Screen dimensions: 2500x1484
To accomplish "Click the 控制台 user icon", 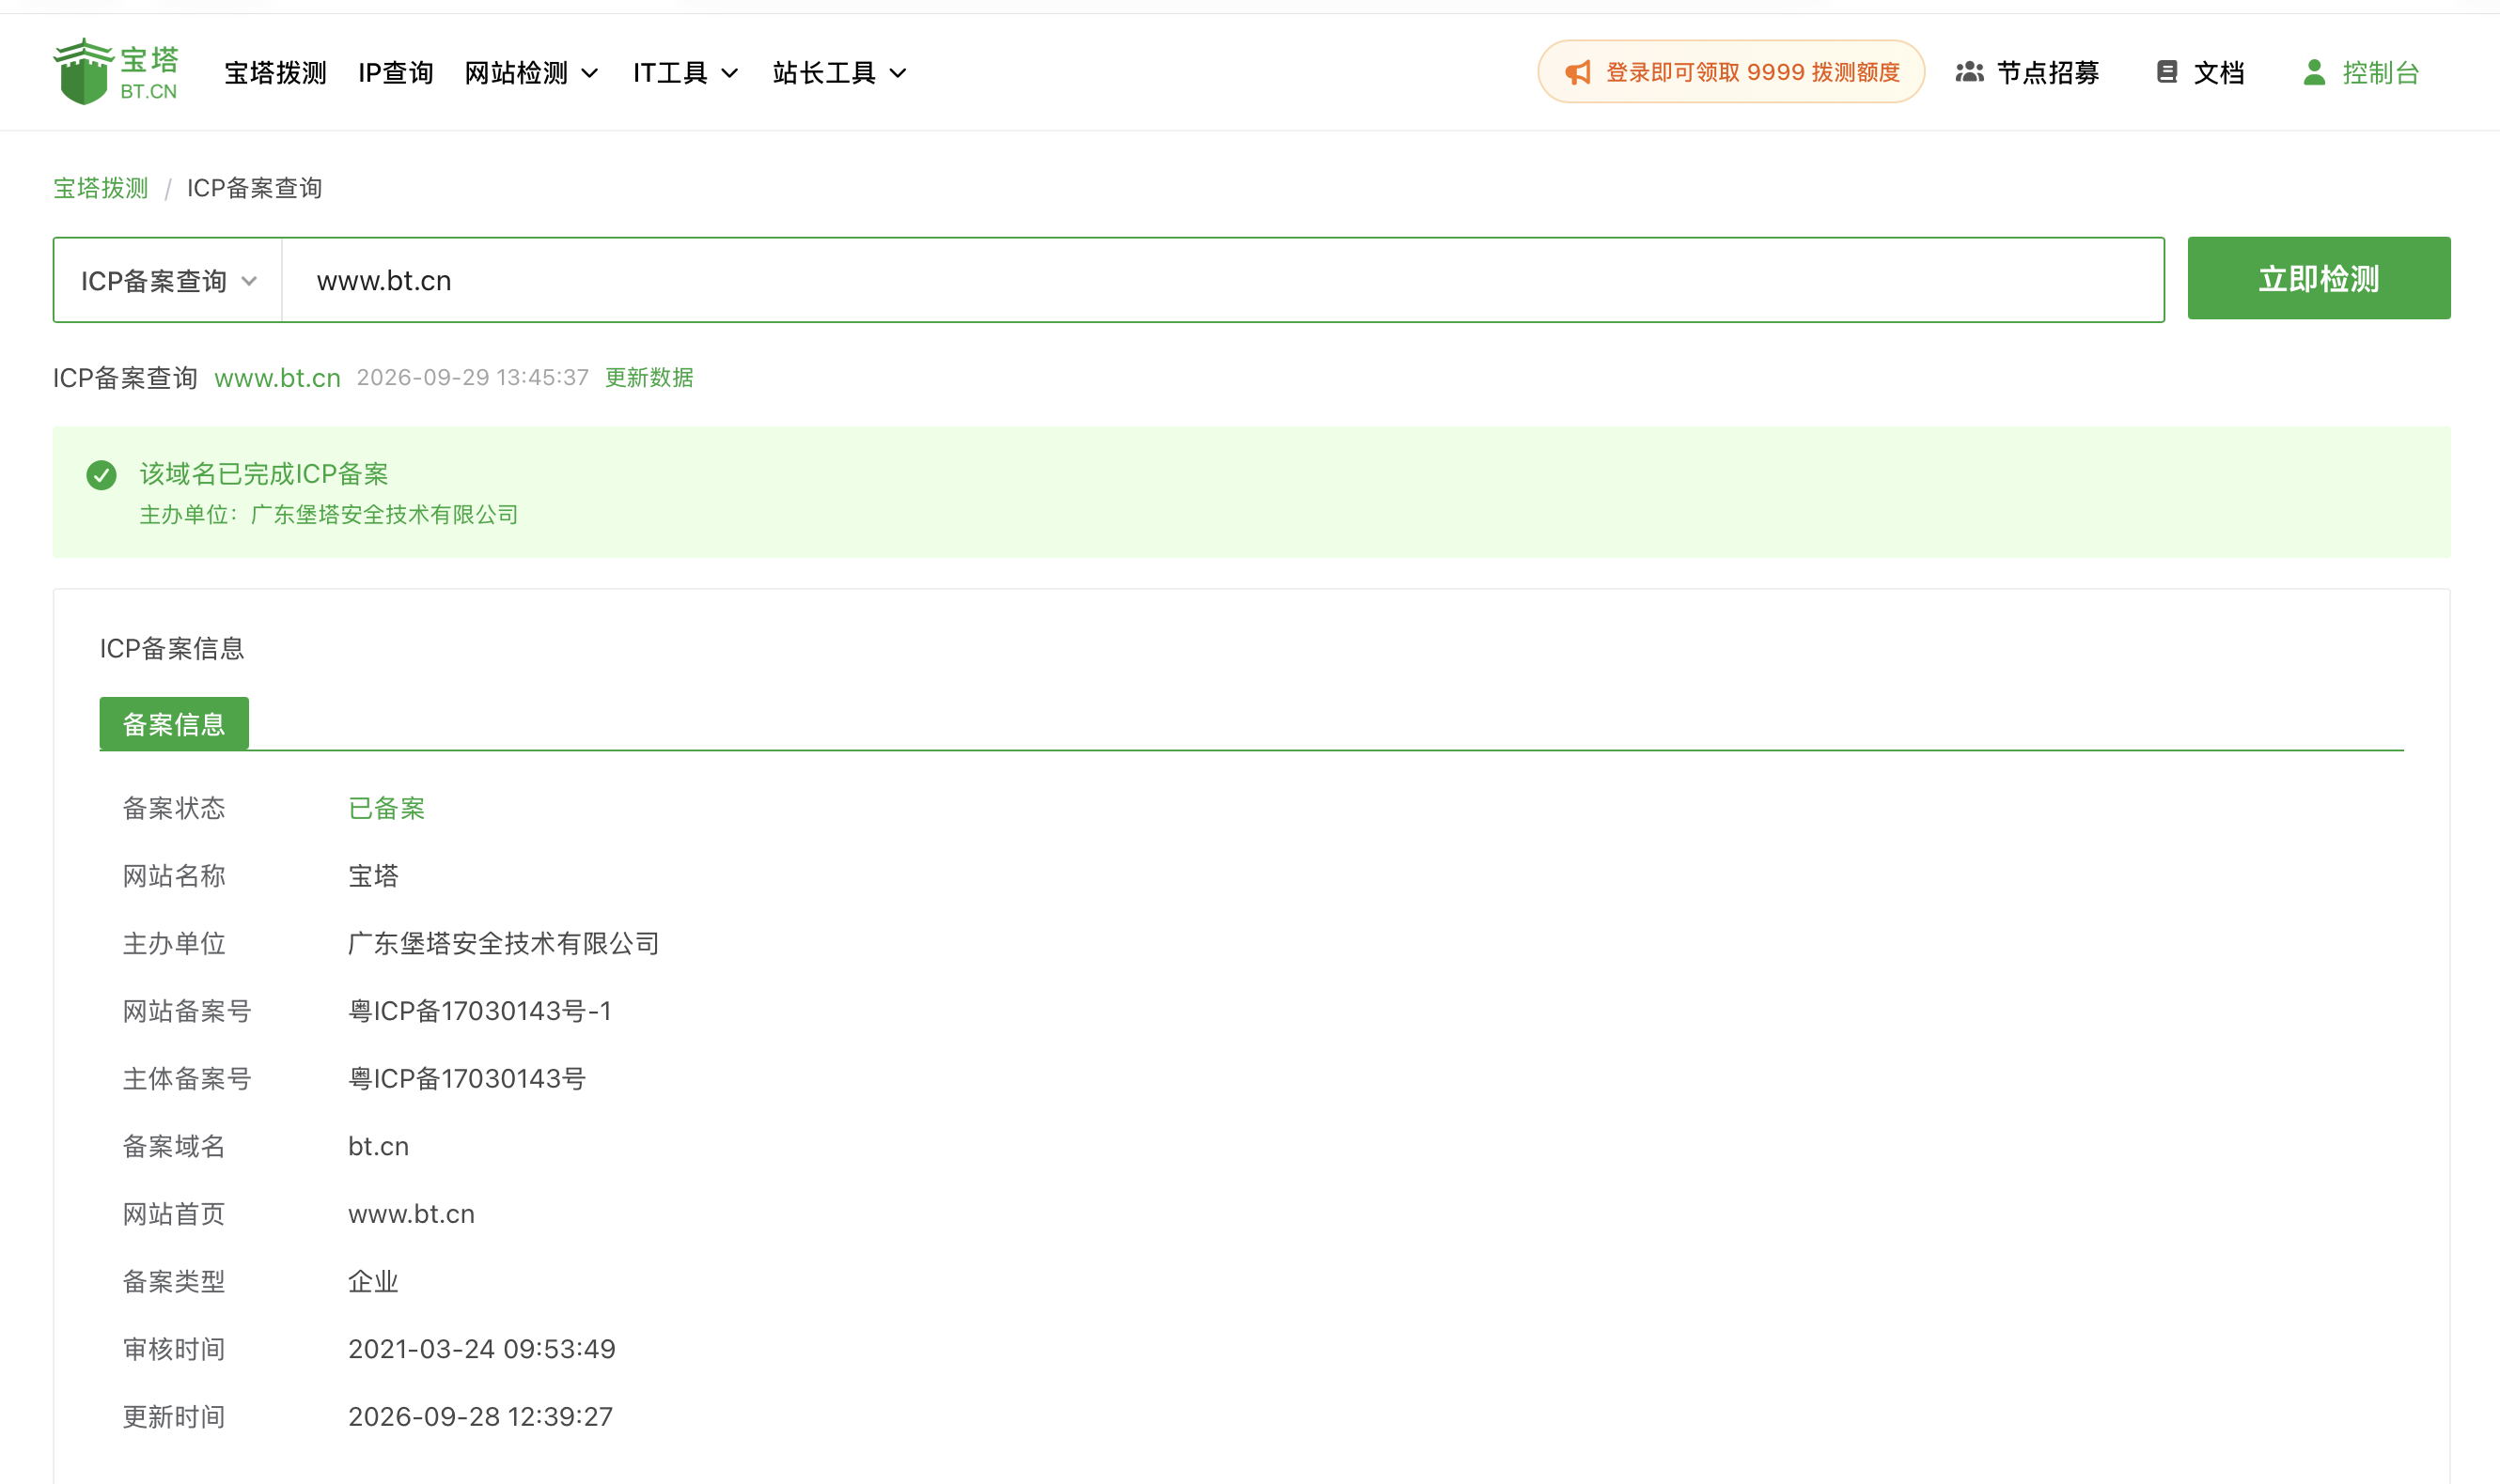I will 2314,72.
